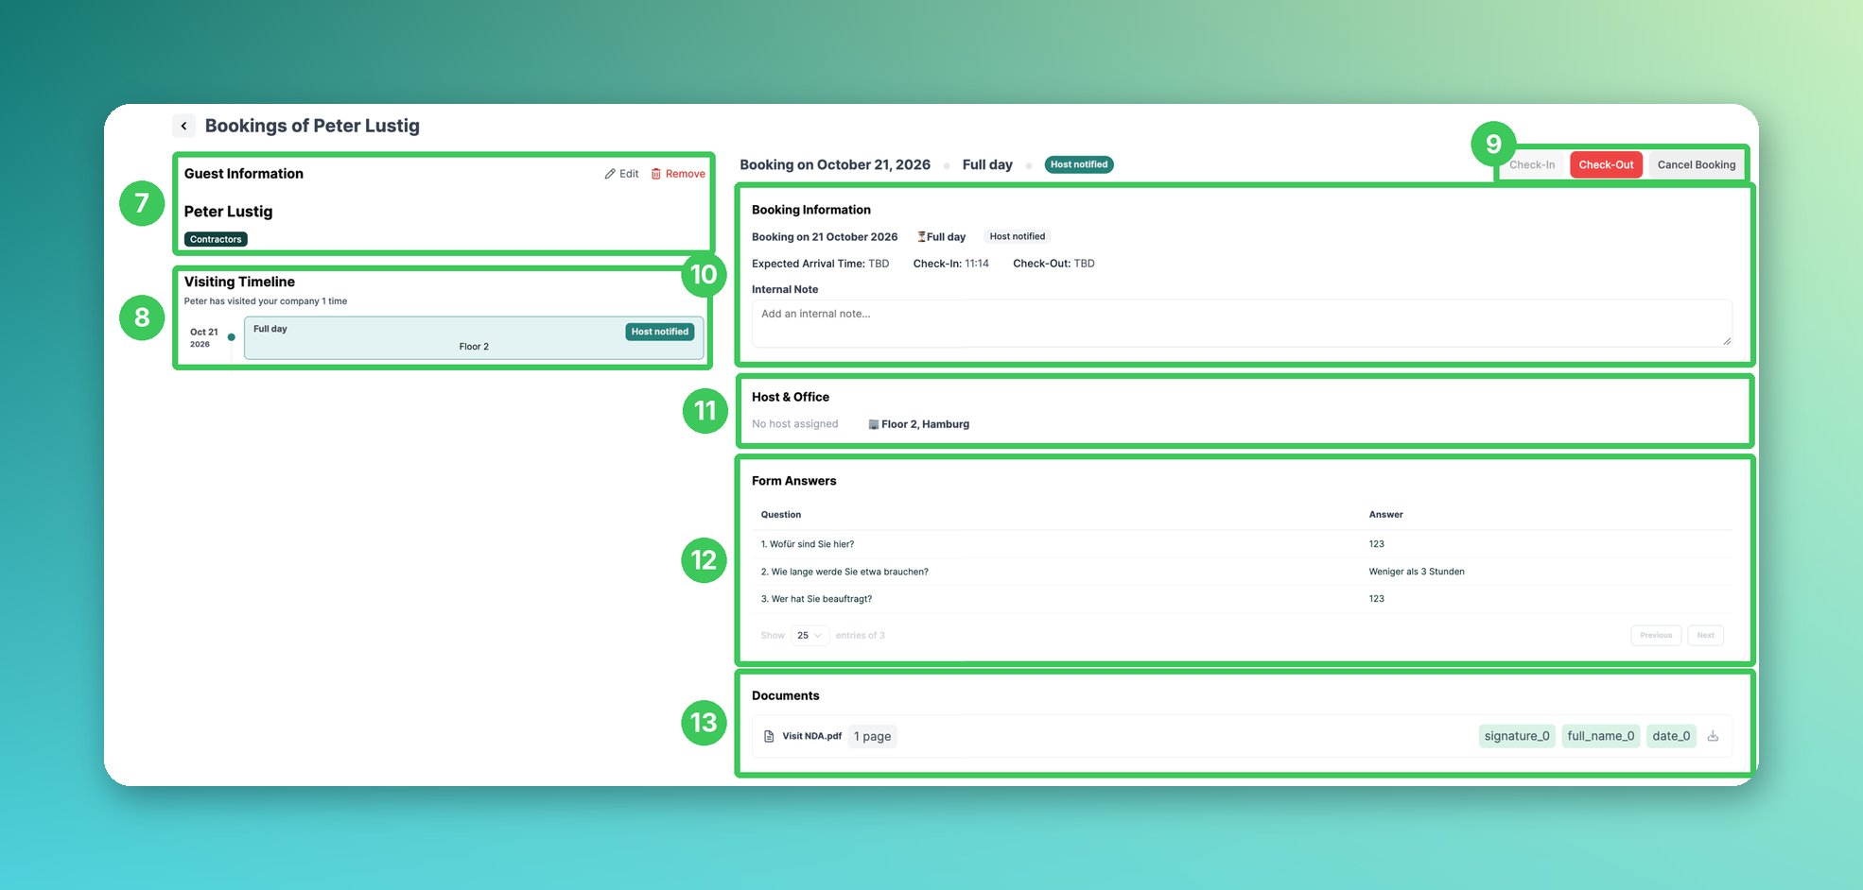
Task: Click the Contractors guest tag
Action: 216,239
